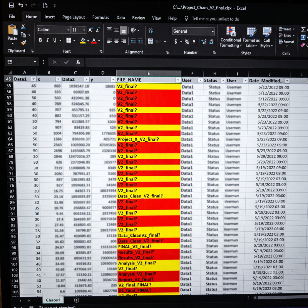The height and width of the screenshot is (308, 308).
Task: Open FILE_NAME column filter dropdown
Action: 178,80
